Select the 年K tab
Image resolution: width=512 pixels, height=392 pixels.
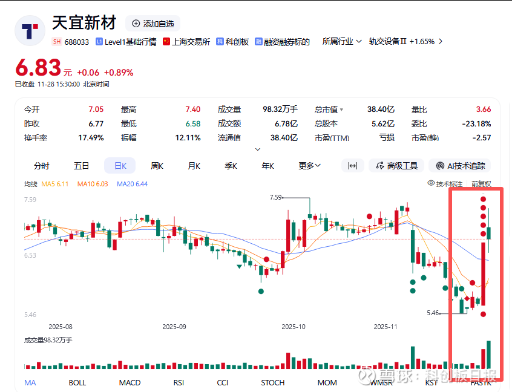coord(267,166)
